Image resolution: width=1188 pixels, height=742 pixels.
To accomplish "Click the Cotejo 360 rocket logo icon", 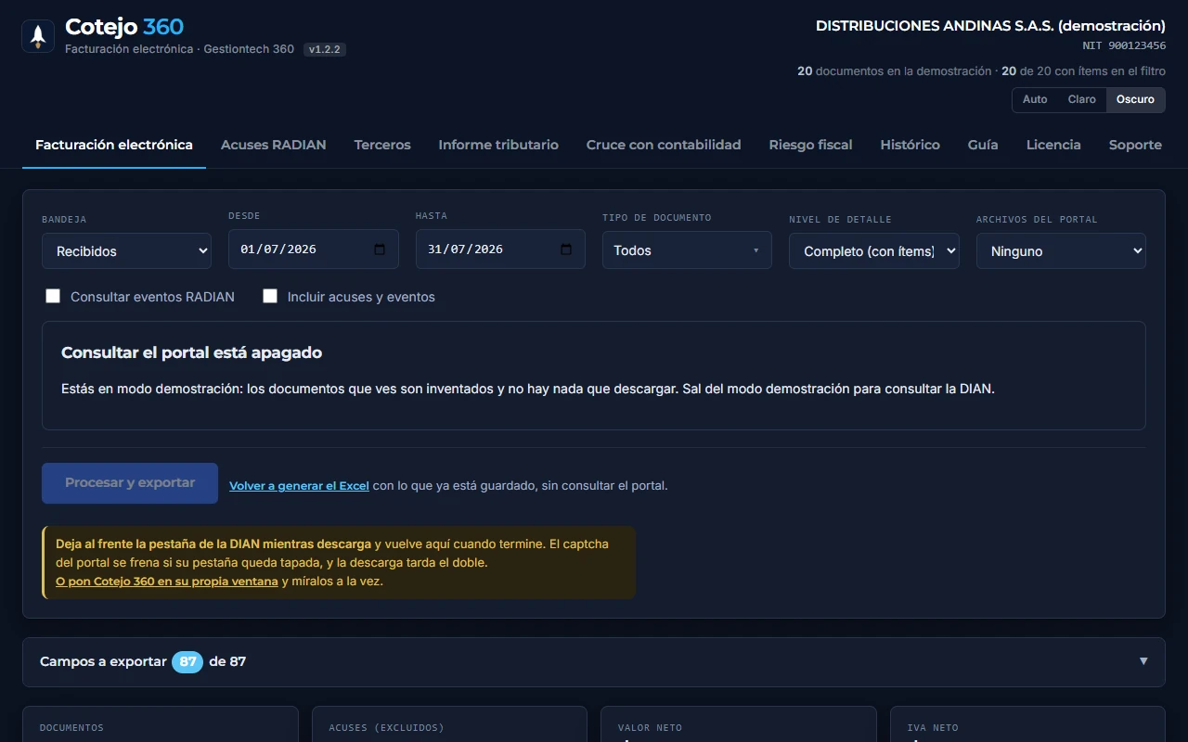I will [x=38, y=36].
